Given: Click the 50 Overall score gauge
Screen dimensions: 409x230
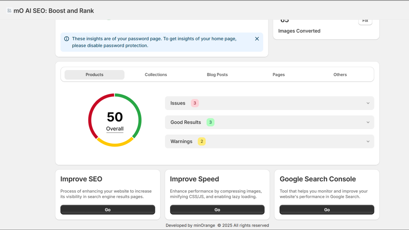Looking at the screenshot, I should [115, 120].
